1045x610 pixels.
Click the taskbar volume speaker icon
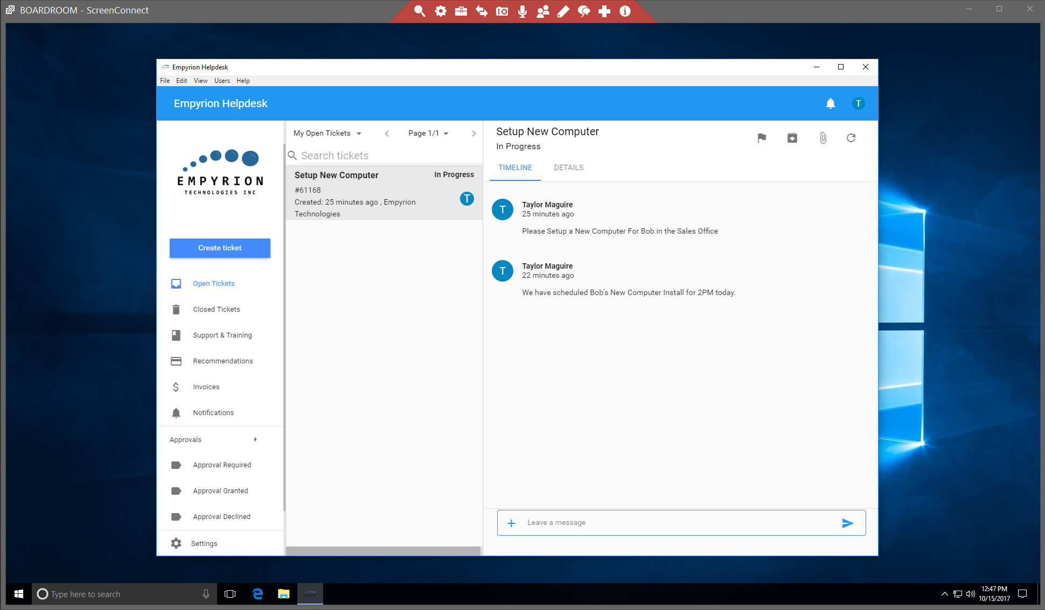pyautogui.click(x=971, y=594)
